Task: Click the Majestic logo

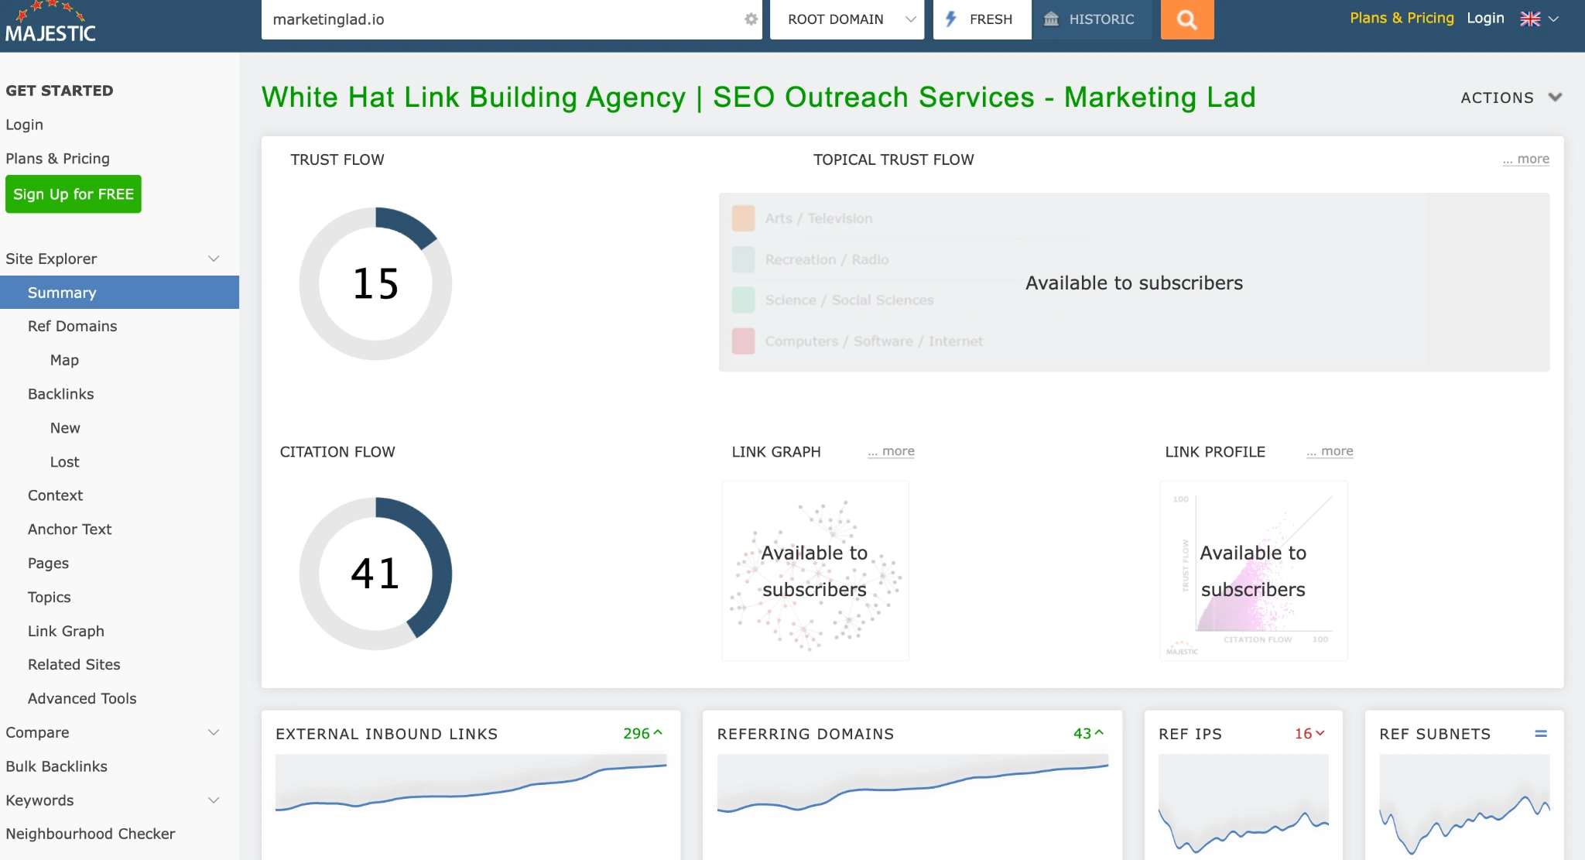Action: pyautogui.click(x=50, y=22)
